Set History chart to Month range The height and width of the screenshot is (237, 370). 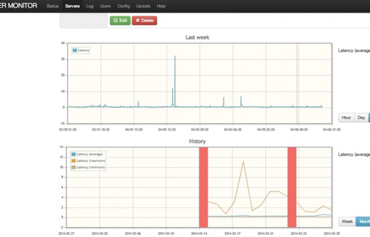(364, 222)
